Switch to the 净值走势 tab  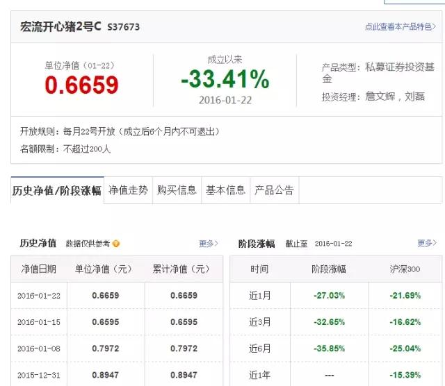click(x=128, y=190)
